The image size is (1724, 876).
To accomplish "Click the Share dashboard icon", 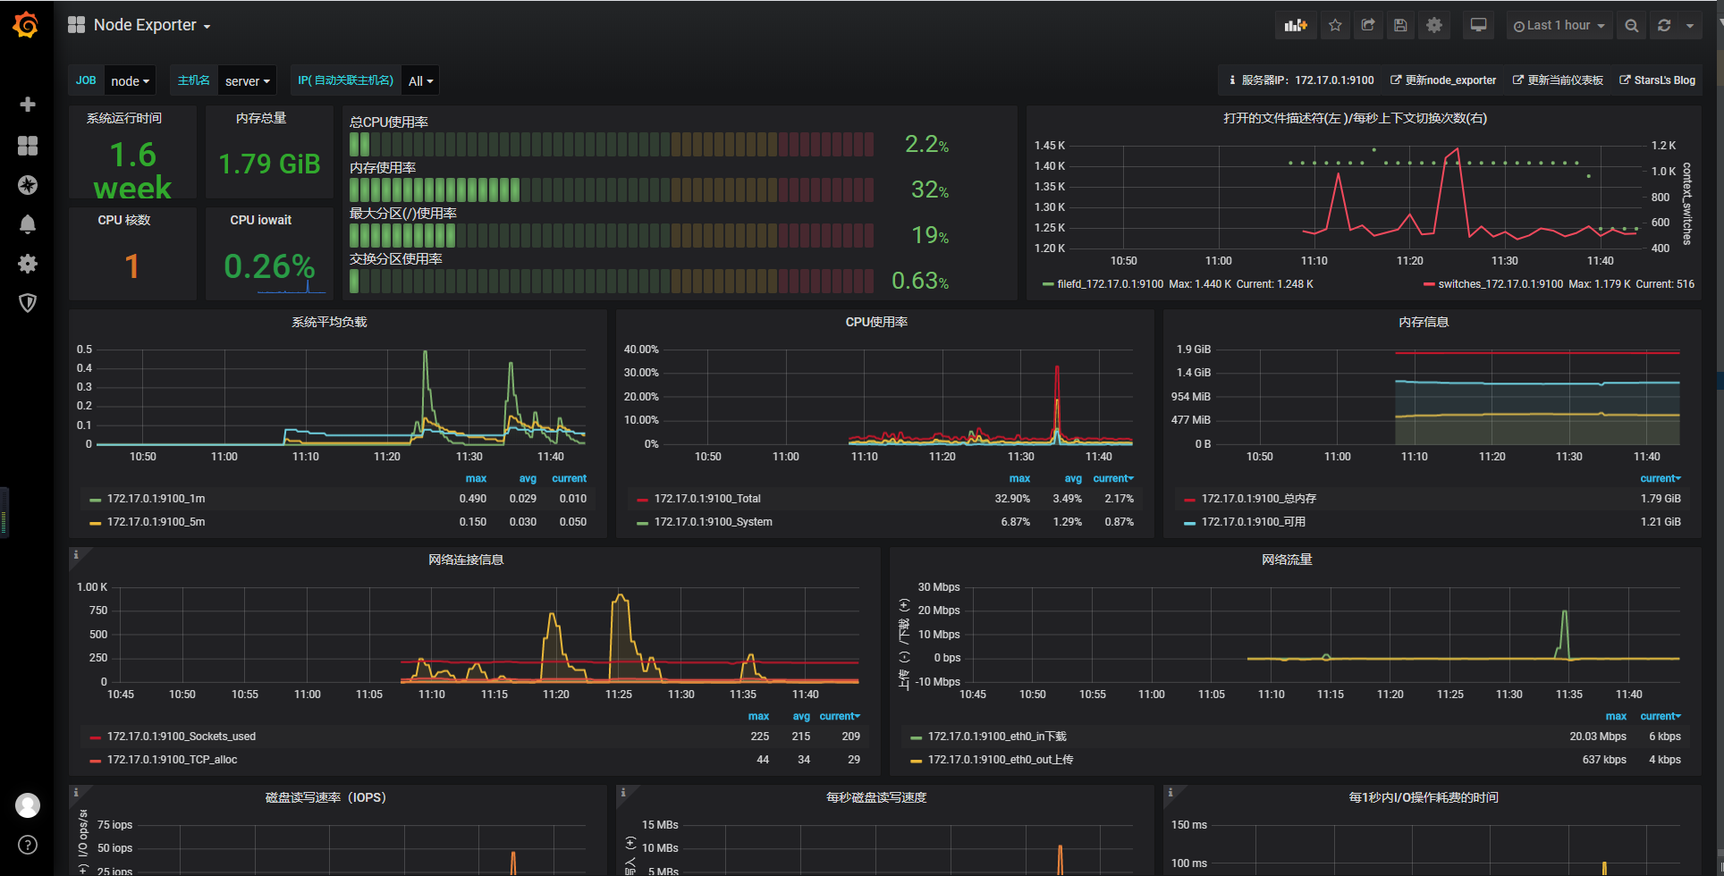I will coord(1368,26).
